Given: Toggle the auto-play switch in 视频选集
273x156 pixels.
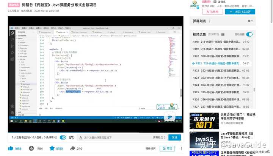Looking at the screenshot, I should click(x=249, y=34).
